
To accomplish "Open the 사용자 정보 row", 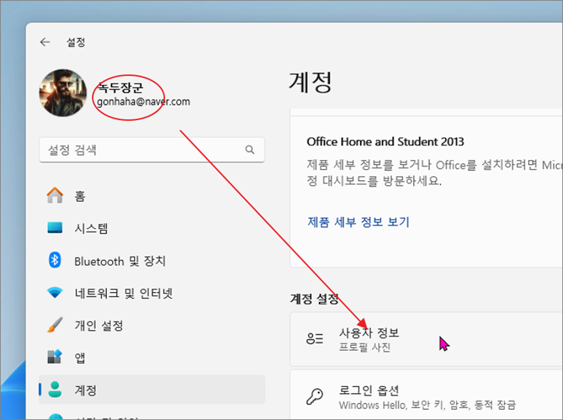I will 426,340.
